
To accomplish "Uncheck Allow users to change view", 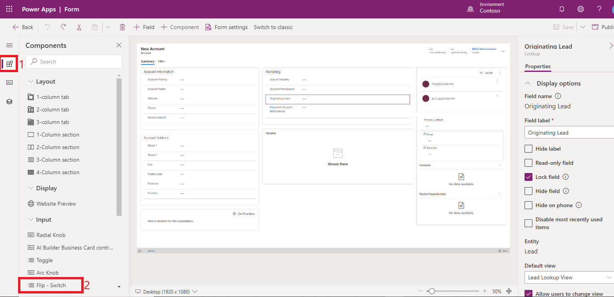I will click(x=528, y=294).
